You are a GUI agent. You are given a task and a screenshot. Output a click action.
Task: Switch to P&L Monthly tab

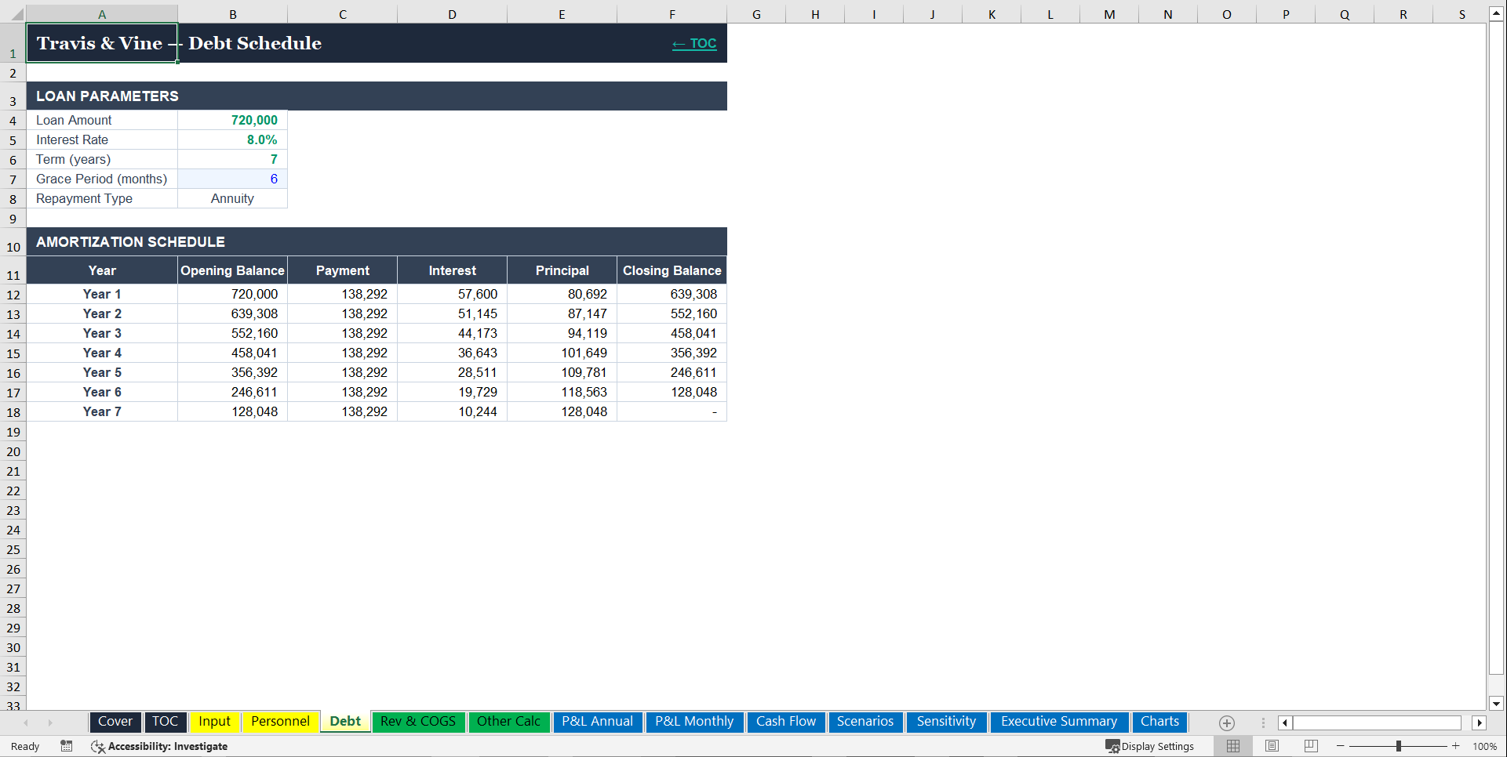[694, 722]
